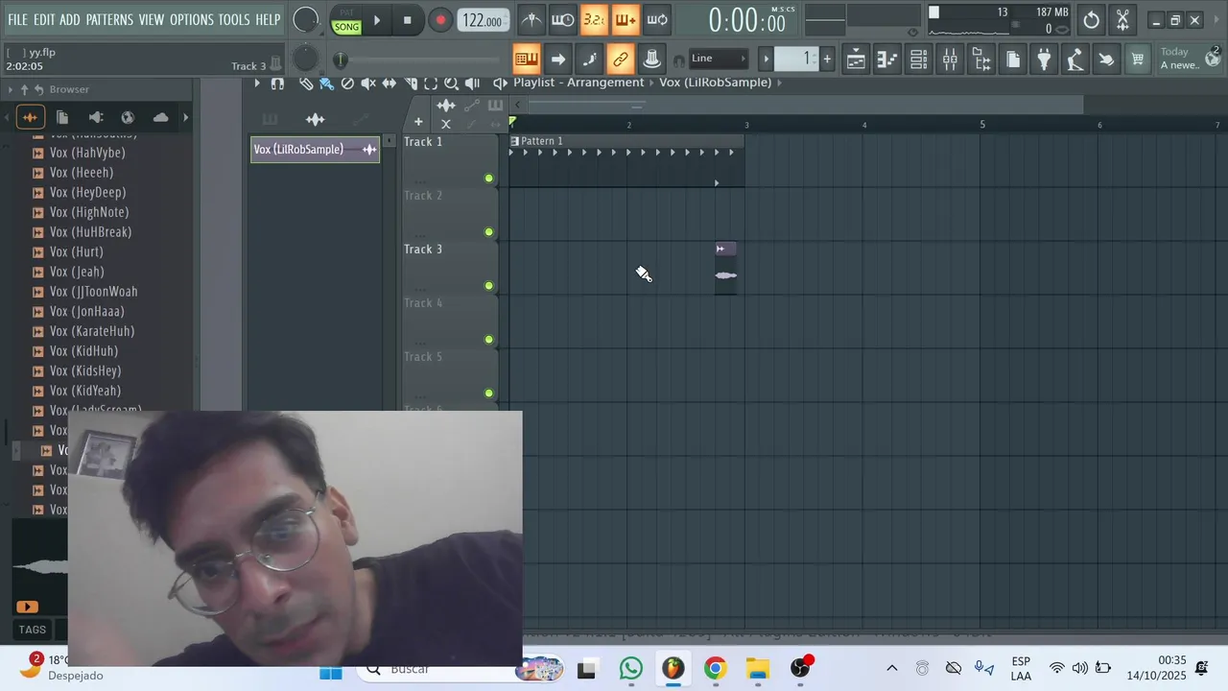Start playback with the play button
The height and width of the screenshot is (691, 1228).
377,20
